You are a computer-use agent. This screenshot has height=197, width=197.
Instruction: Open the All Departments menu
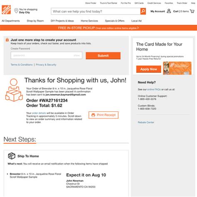11,21
